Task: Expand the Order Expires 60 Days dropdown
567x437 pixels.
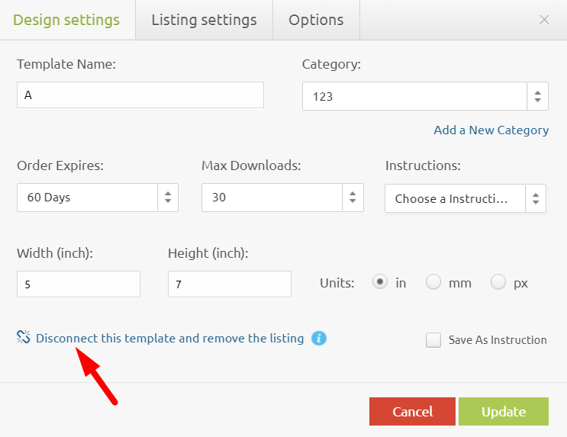Action: pos(97,197)
